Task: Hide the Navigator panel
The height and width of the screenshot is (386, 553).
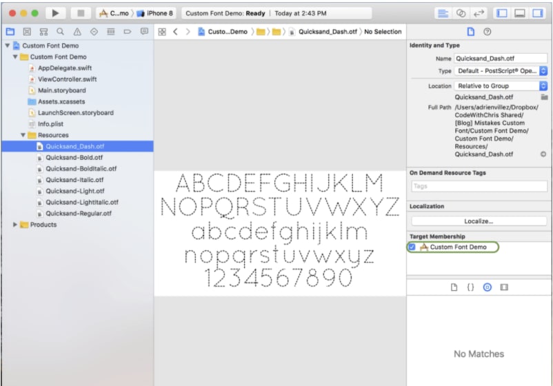Action: (x=501, y=13)
